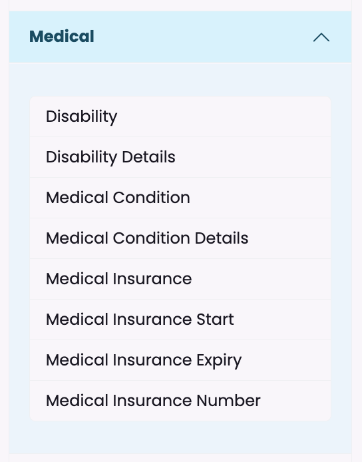Click the up-arrow icon in Medical header
Viewport: 362px width, 462px height.
[x=321, y=37]
